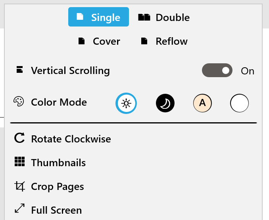
Task: Switch to Double page layout
Action: 164,17
